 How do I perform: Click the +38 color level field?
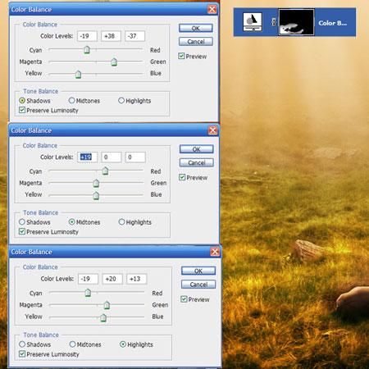click(x=111, y=36)
